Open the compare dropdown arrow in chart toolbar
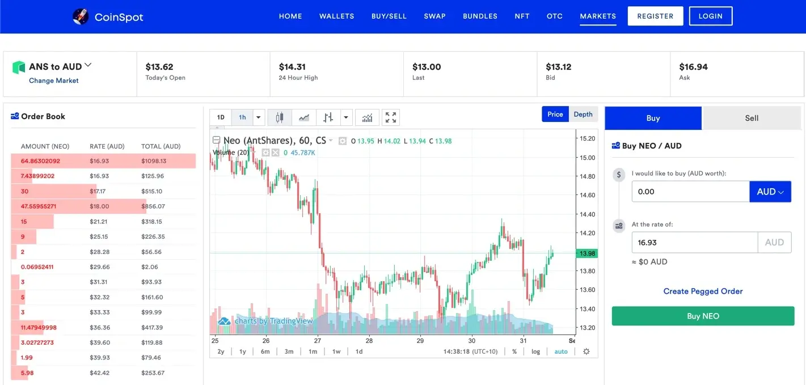The height and width of the screenshot is (385, 806). click(346, 117)
